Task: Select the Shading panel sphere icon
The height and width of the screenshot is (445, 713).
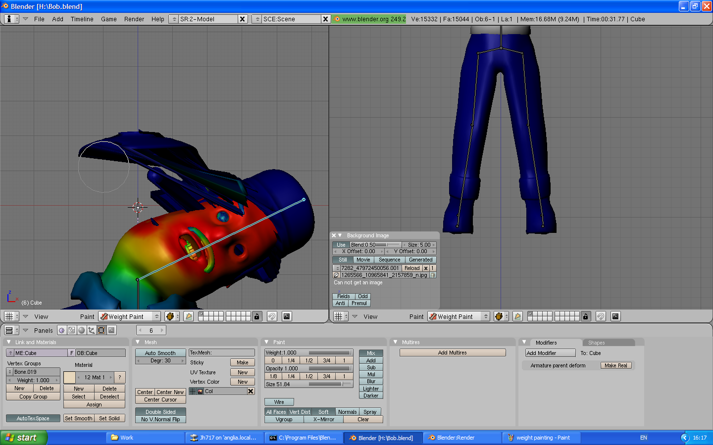Action: tap(80, 330)
